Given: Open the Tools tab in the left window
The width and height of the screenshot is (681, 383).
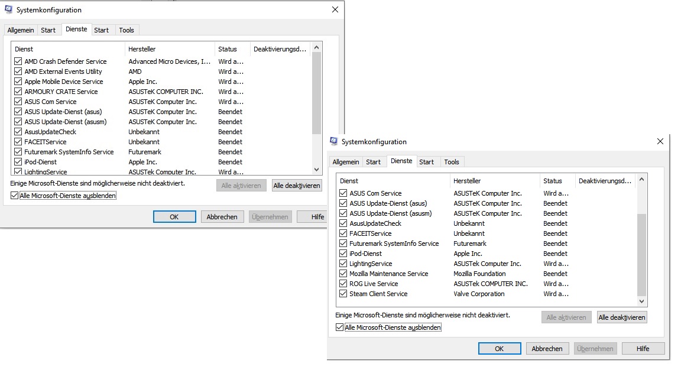Looking at the screenshot, I should [x=127, y=30].
